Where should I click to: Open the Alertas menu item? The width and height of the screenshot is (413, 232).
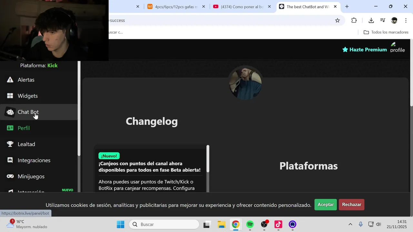39,80
